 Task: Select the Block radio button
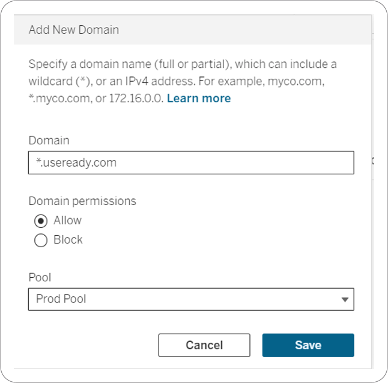tap(41, 241)
